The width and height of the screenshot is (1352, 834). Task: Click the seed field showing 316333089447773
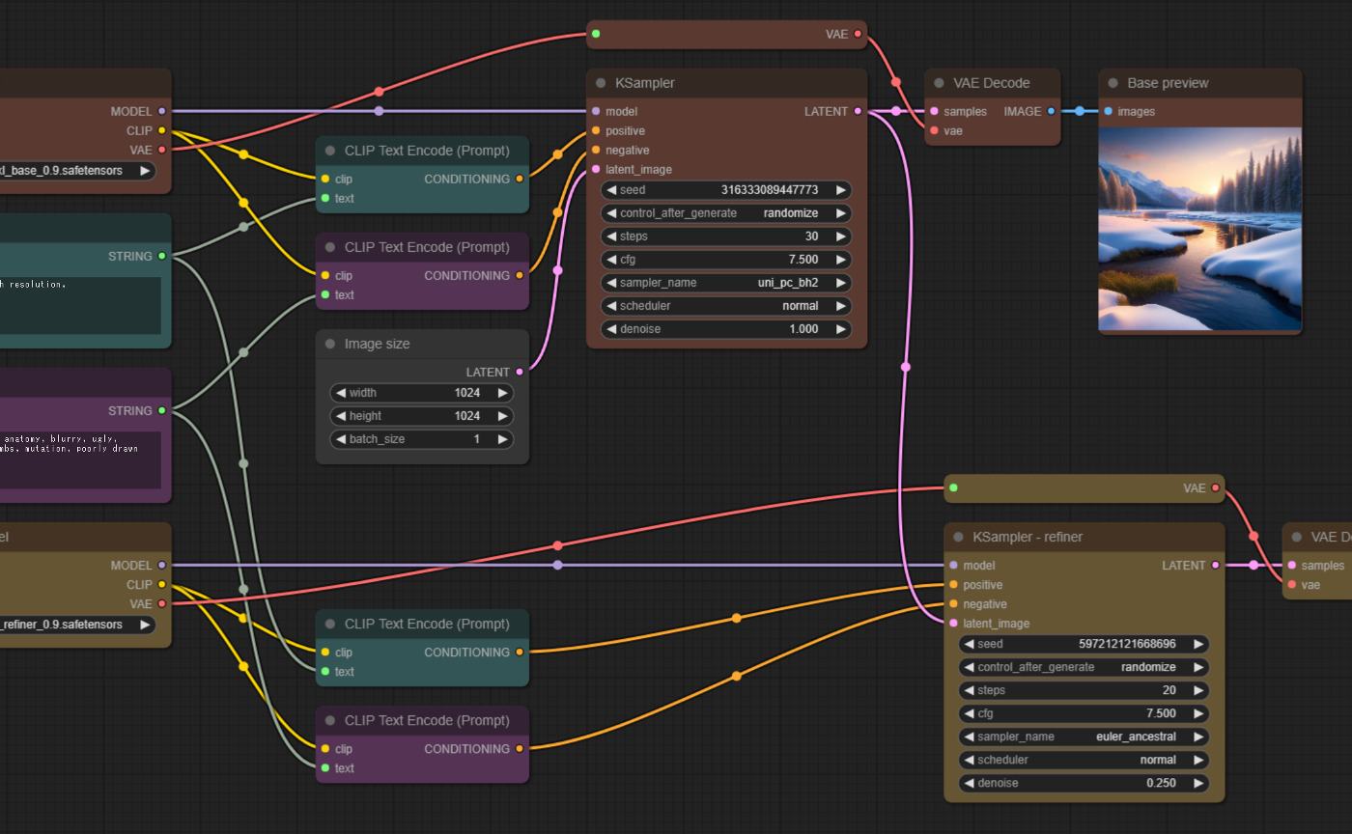pyautogui.click(x=726, y=190)
